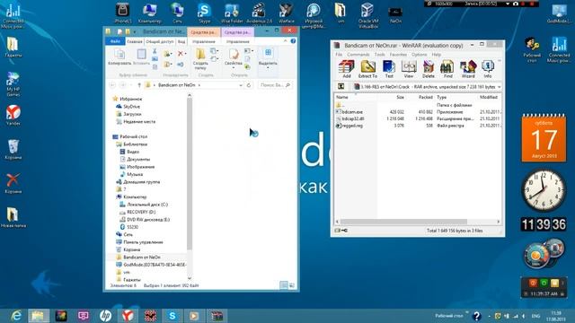
Task: Click the Explorer search field
Action: tap(275, 85)
